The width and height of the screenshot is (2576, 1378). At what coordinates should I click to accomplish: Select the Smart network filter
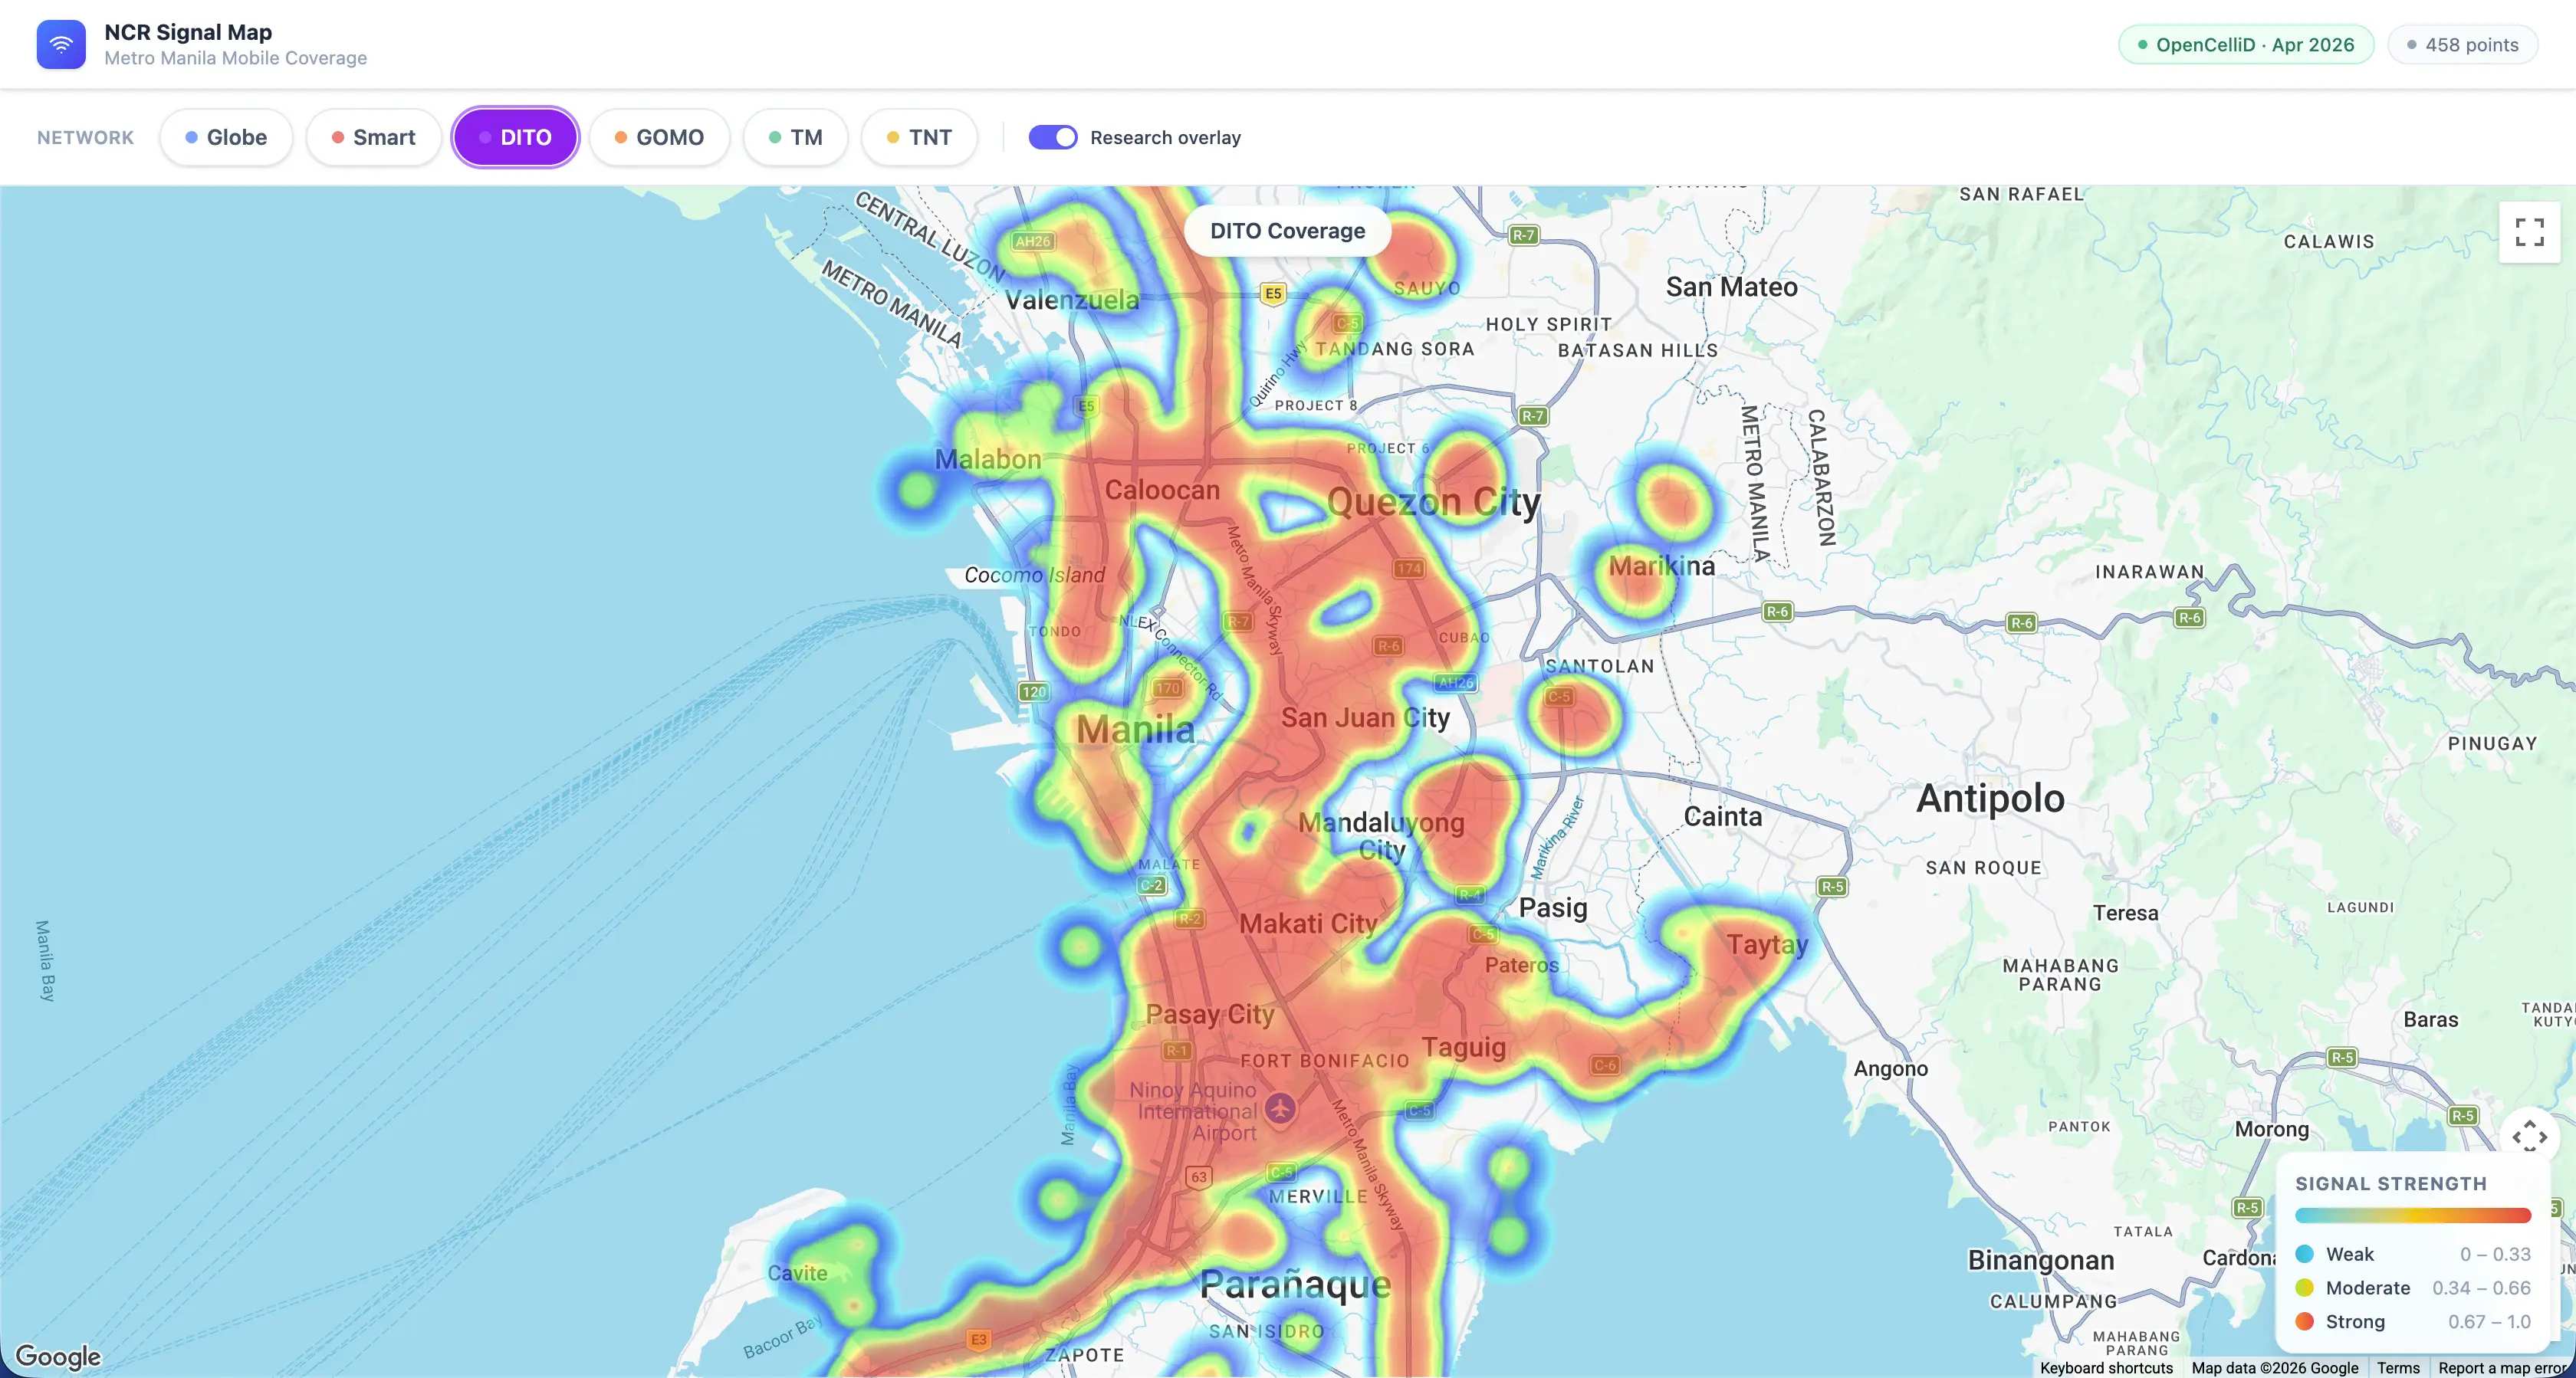(x=373, y=137)
